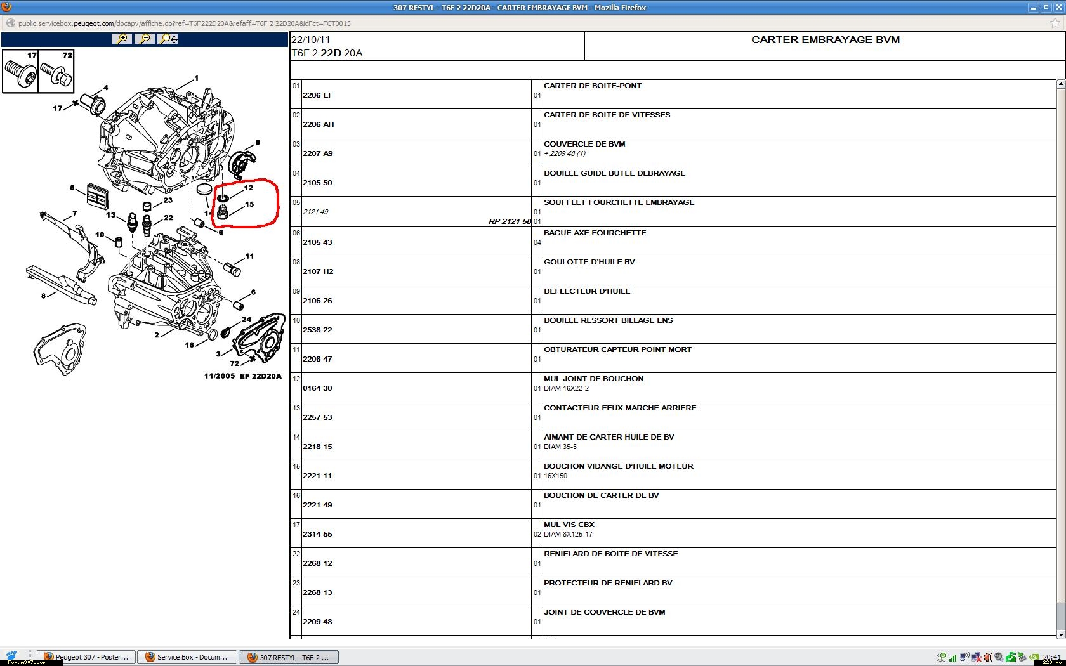This screenshot has height=666, width=1066.
Task: Click BOUCHON DE CARTER DE BV description
Action: click(x=601, y=495)
